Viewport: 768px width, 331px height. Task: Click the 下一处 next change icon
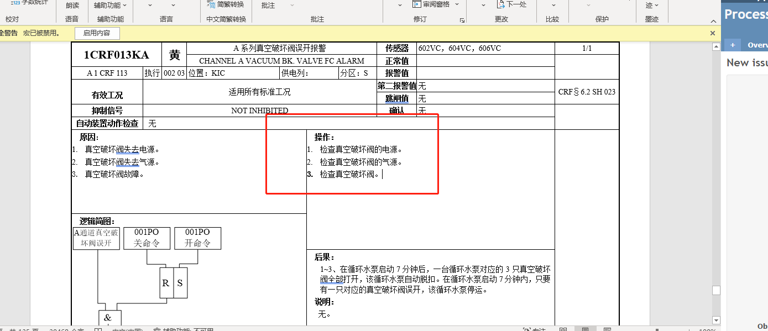pyautogui.click(x=500, y=4)
